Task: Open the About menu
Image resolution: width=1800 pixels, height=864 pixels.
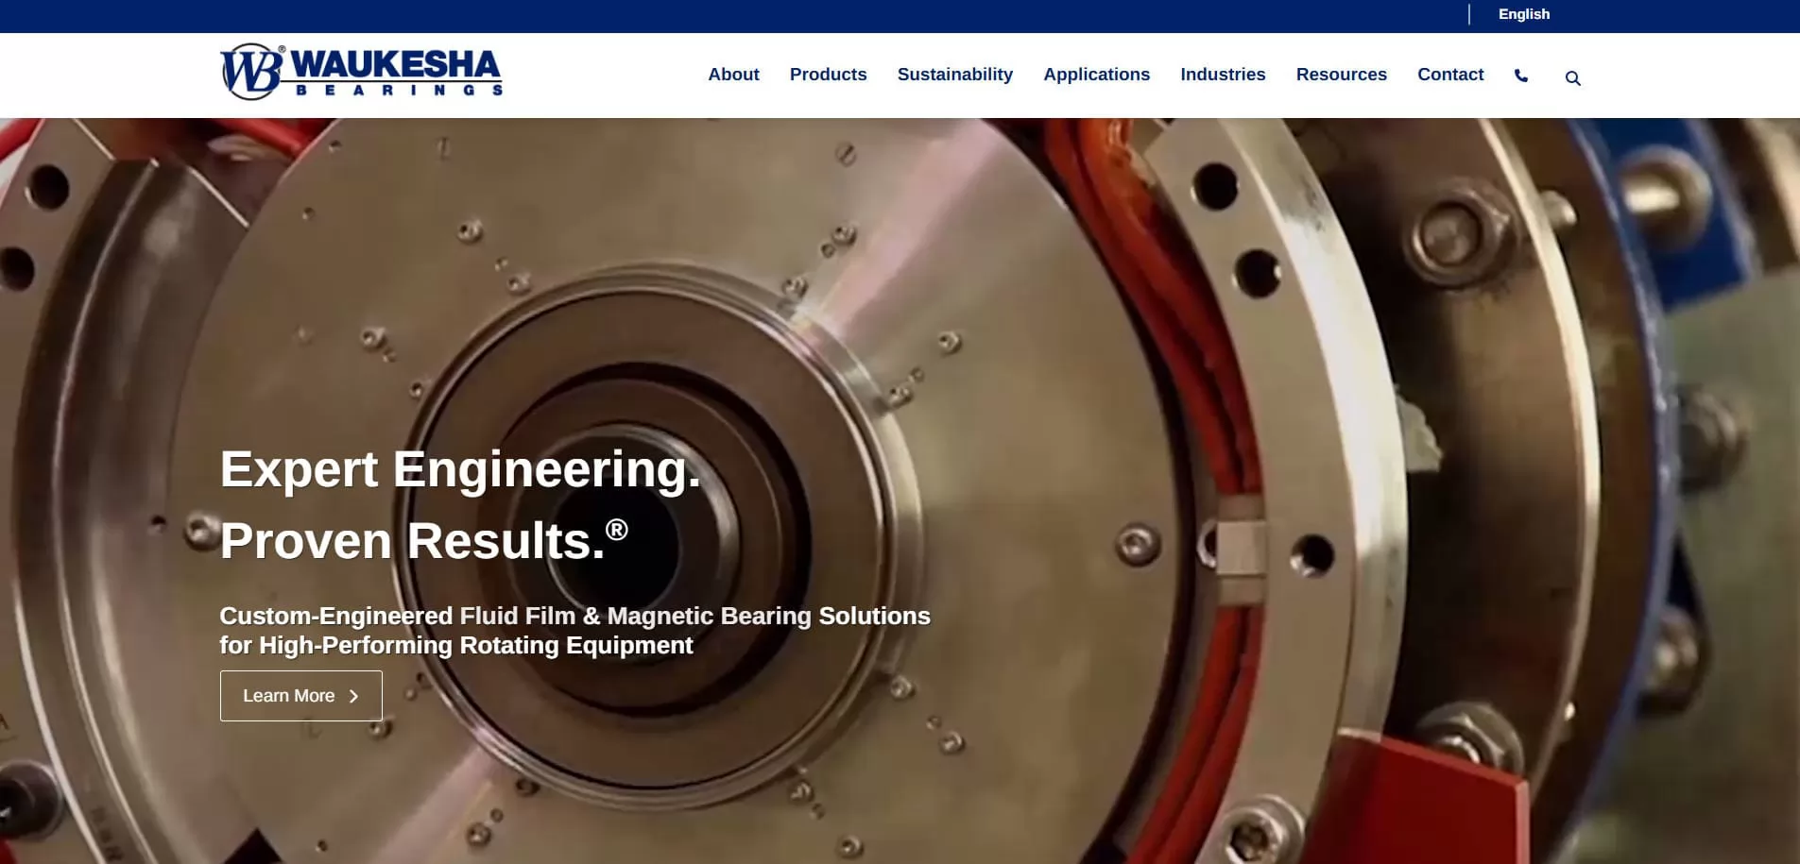Action: (x=733, y=75)
